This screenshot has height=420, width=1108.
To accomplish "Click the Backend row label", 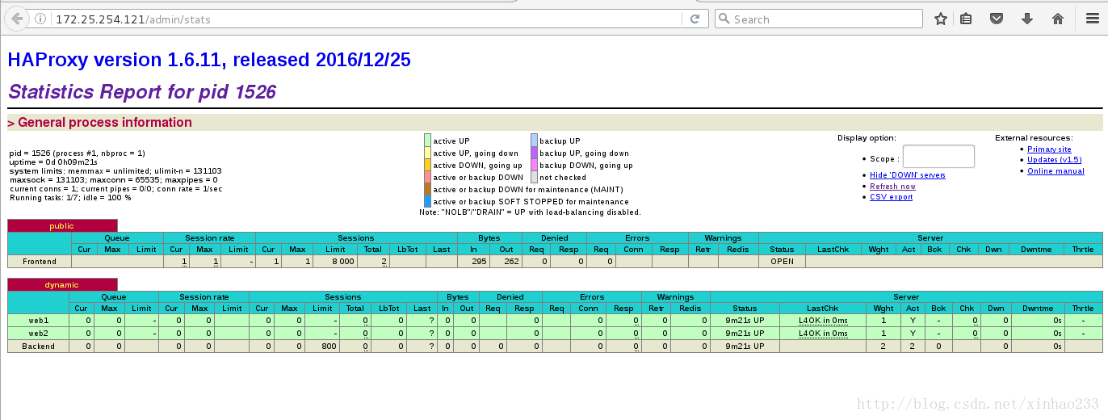I will point(39,346).
